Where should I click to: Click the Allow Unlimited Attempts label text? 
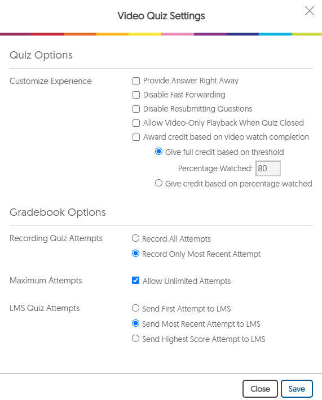point(187,281)
